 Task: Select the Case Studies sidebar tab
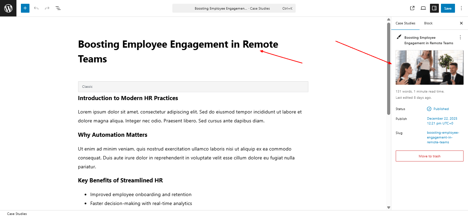pos(405,23)
